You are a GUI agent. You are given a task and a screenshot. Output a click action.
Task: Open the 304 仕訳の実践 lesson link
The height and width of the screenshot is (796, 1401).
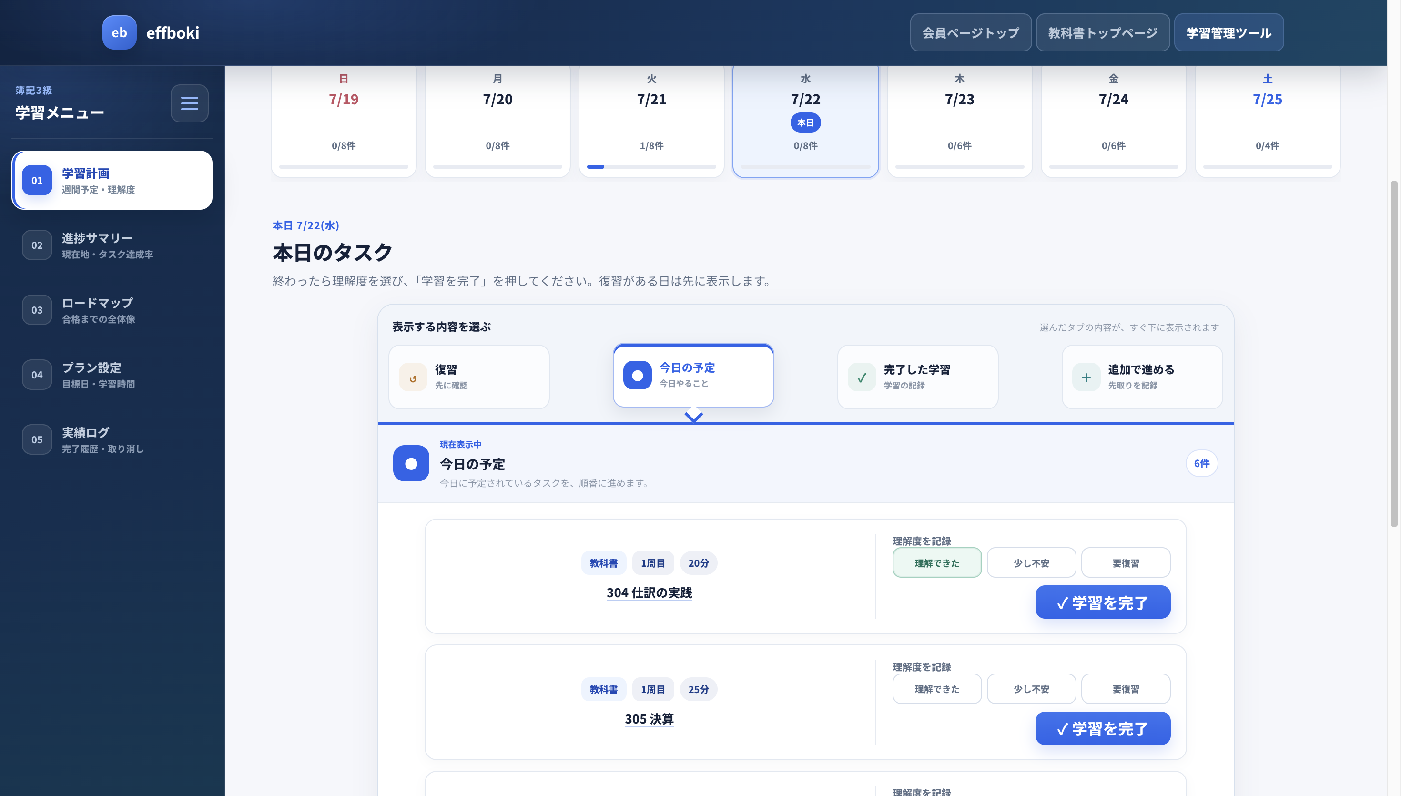tap(649, 593)
